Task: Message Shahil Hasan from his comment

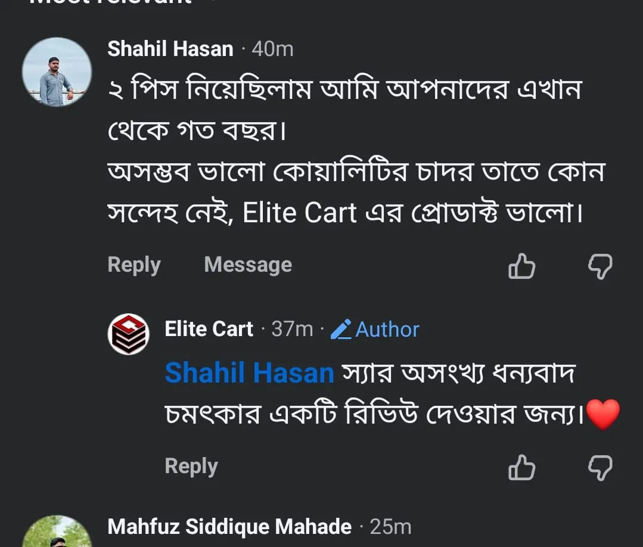Action: point(248,265)
